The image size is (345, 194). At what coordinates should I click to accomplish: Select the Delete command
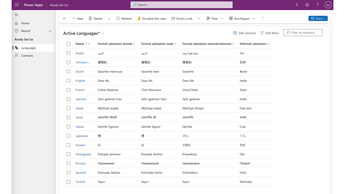pyautogui.click(x=95, y=18)
